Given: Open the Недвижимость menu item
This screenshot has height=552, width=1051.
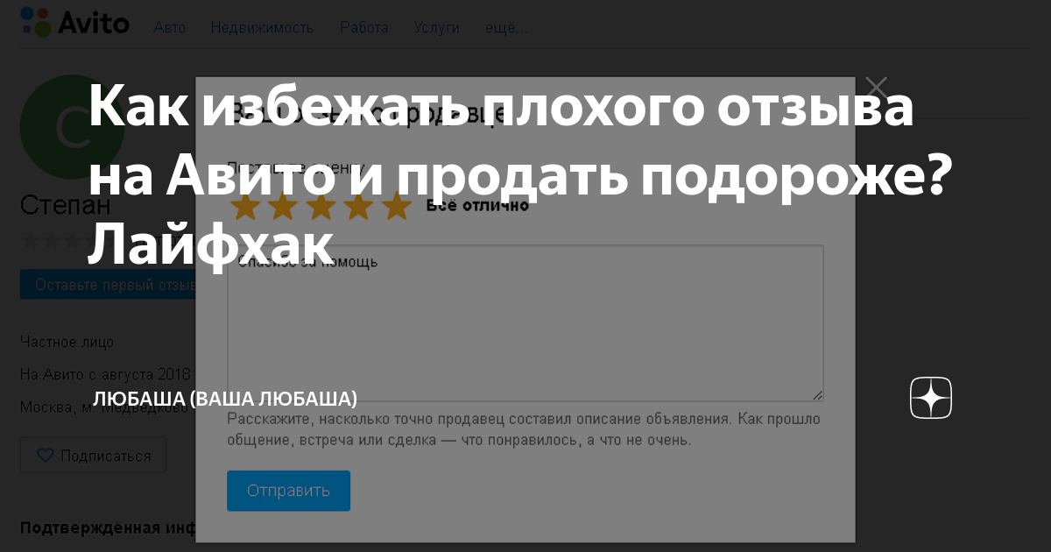Looking at the screenshot, I should (262, 27).
